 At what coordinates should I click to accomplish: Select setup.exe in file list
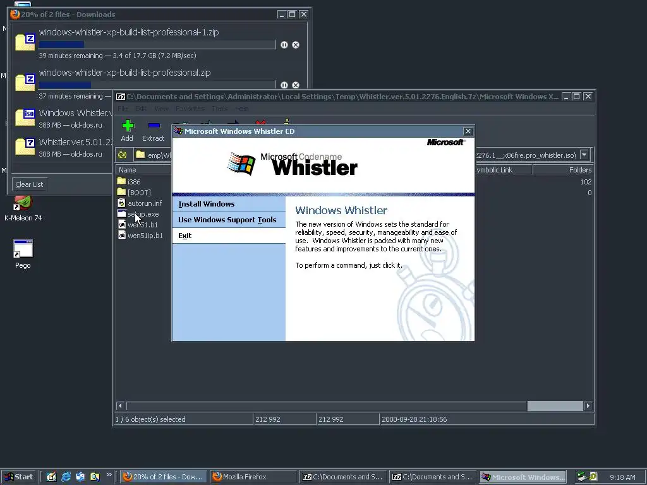pyautogui.click(x=143, y=214)
